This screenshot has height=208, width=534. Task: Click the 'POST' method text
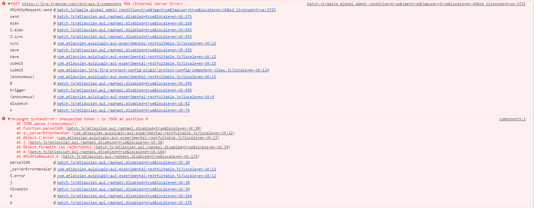(16, 4)
